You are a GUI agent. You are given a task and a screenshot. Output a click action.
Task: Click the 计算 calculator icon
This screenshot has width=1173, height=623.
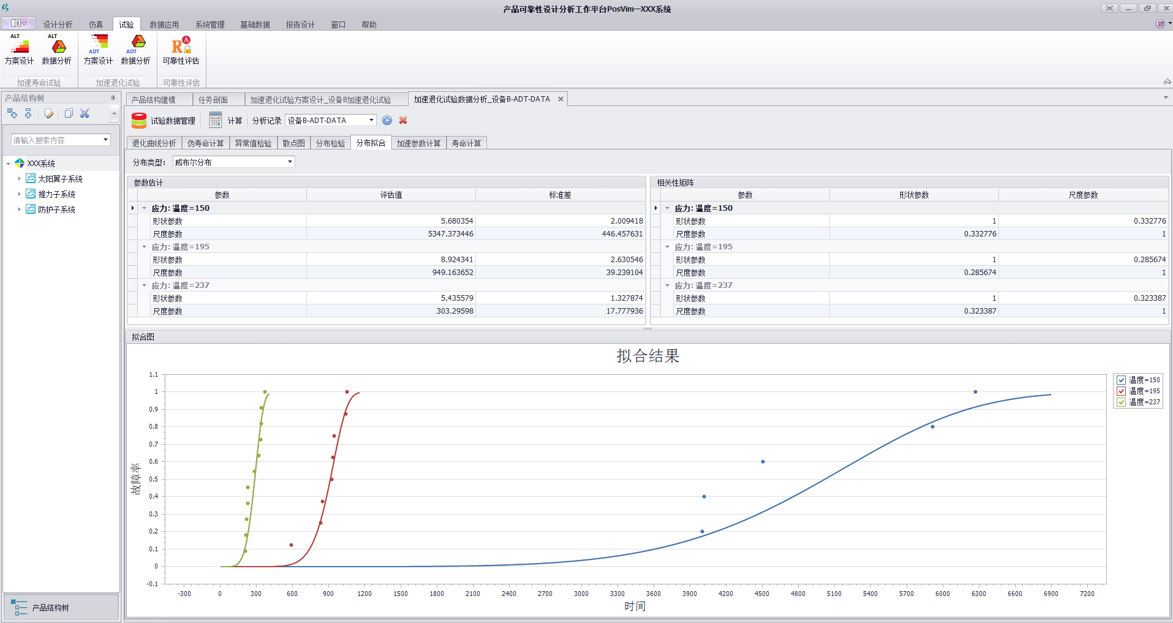216,120
